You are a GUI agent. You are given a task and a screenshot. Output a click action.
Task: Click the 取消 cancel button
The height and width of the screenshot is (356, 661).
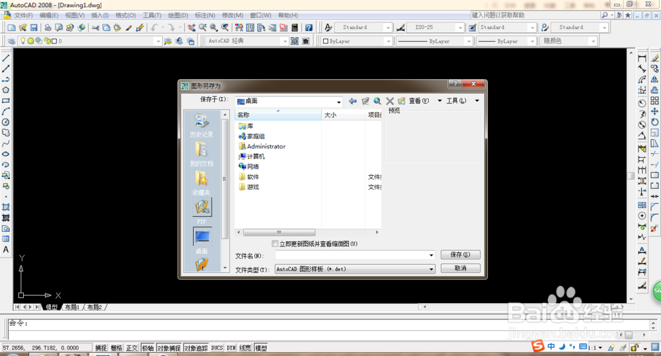[460, 268]
